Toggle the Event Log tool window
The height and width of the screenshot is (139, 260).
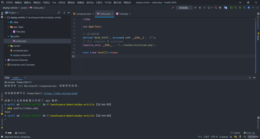[249, 133]
